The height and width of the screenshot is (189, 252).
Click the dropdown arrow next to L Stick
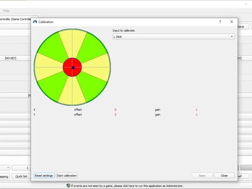[x=232, y=37]
